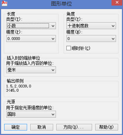Open the 角度 精度(N) dropdown arrow
This screenshot has height=135, width=123.
click(x=113, y=39)
